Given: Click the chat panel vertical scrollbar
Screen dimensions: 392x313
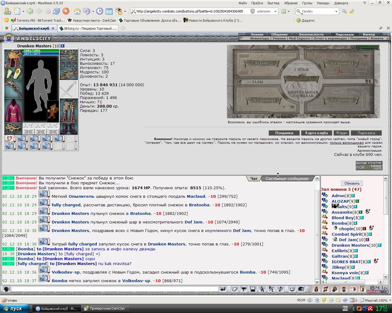Looking at the screenshot, I should pos(317,230).
